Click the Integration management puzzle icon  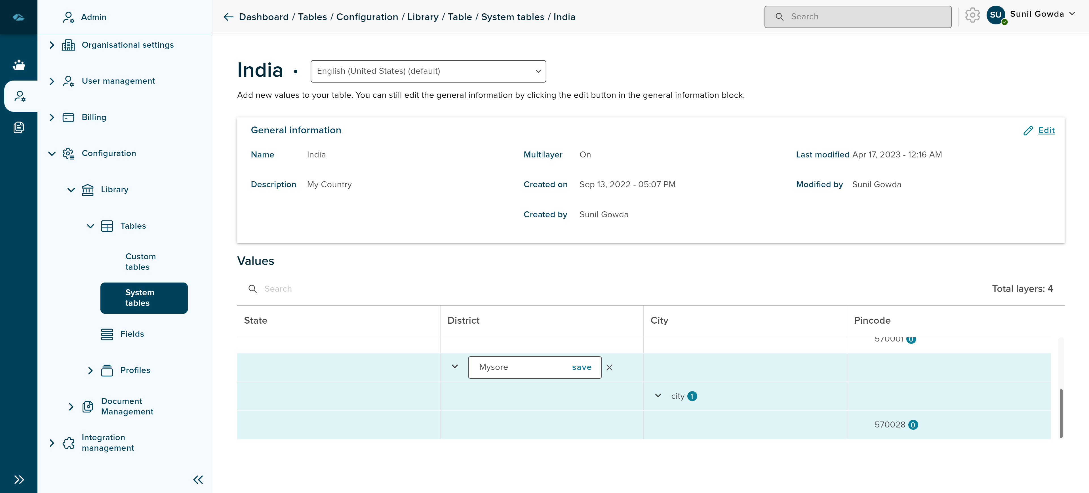click(68, 443)
